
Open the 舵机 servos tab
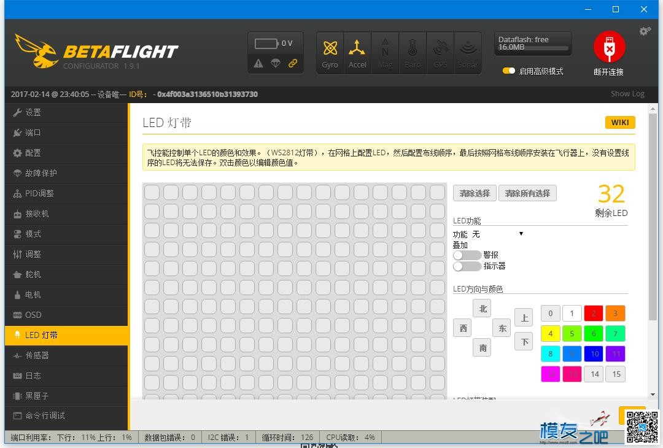(x=66, y=275)
